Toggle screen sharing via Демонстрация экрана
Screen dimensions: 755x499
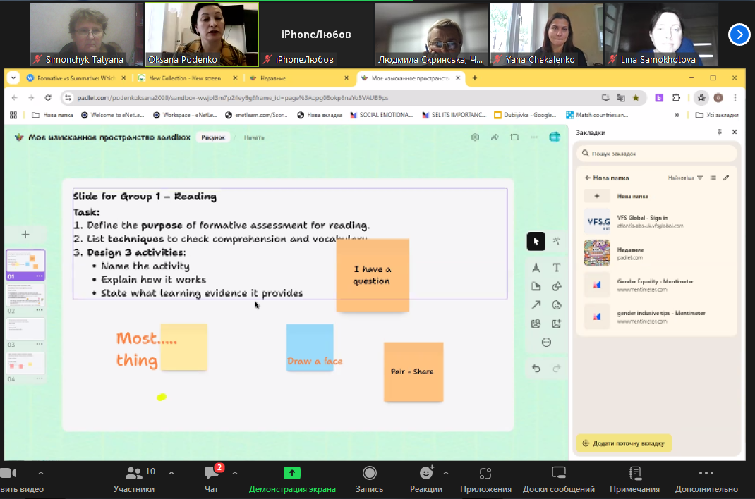pos(292,479)
